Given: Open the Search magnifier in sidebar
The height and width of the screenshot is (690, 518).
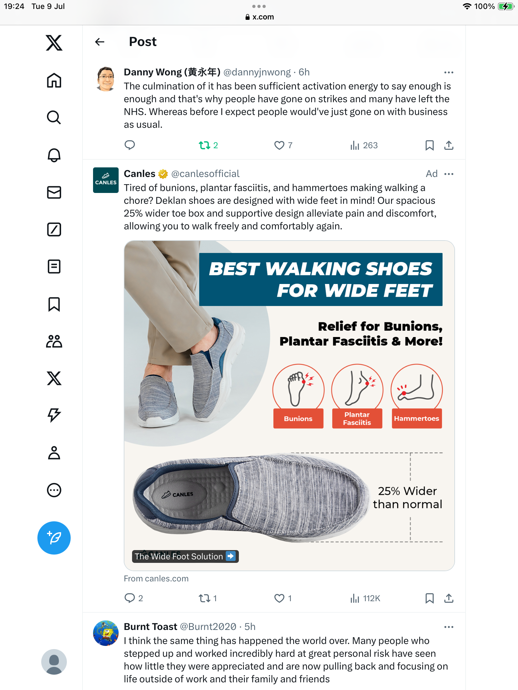Looking at the screenshot, I should (54, 118).
